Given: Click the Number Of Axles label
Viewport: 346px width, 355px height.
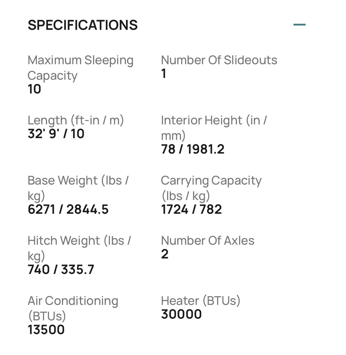Looking at the screenshot, I should [207, 241].
